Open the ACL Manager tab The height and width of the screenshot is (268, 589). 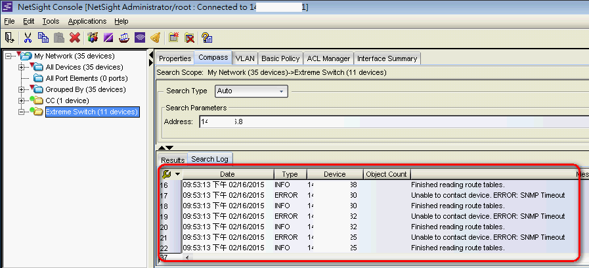pyautogui.click(x=328, y=58)
